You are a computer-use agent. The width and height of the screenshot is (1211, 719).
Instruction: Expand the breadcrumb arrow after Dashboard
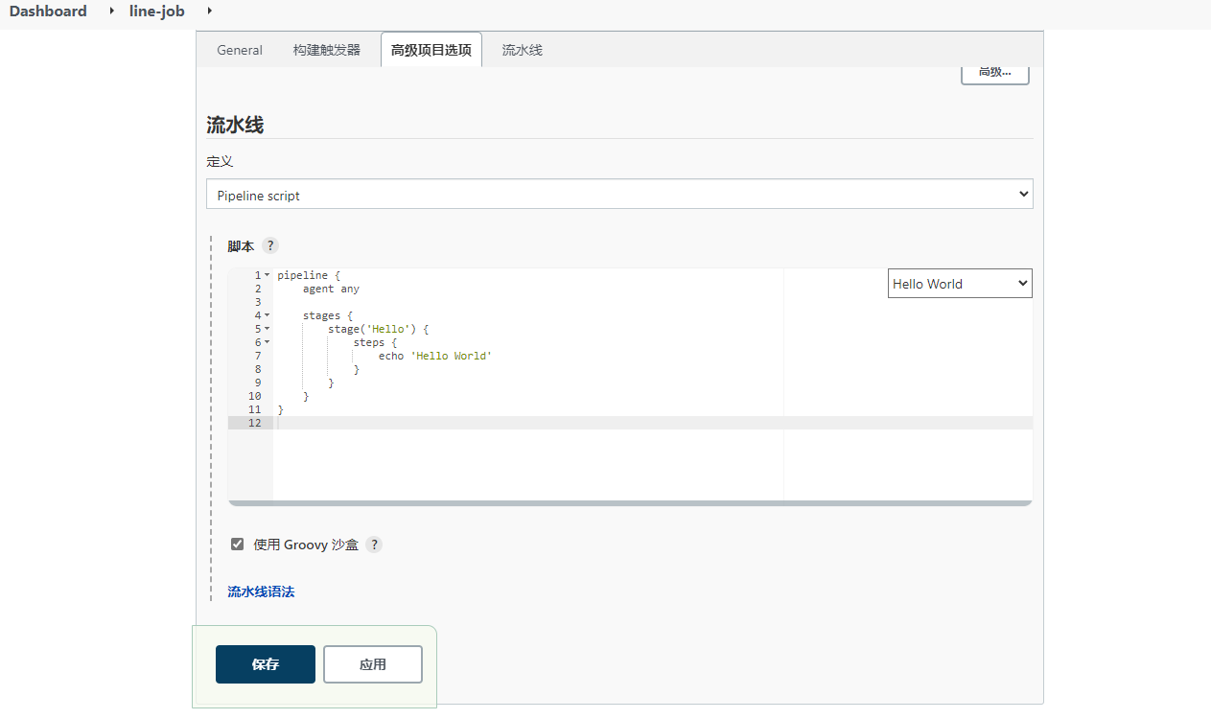tap(109, 12)
